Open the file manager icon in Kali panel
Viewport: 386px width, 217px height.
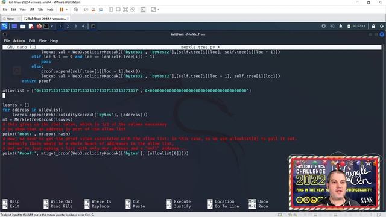tap(23, 26)
